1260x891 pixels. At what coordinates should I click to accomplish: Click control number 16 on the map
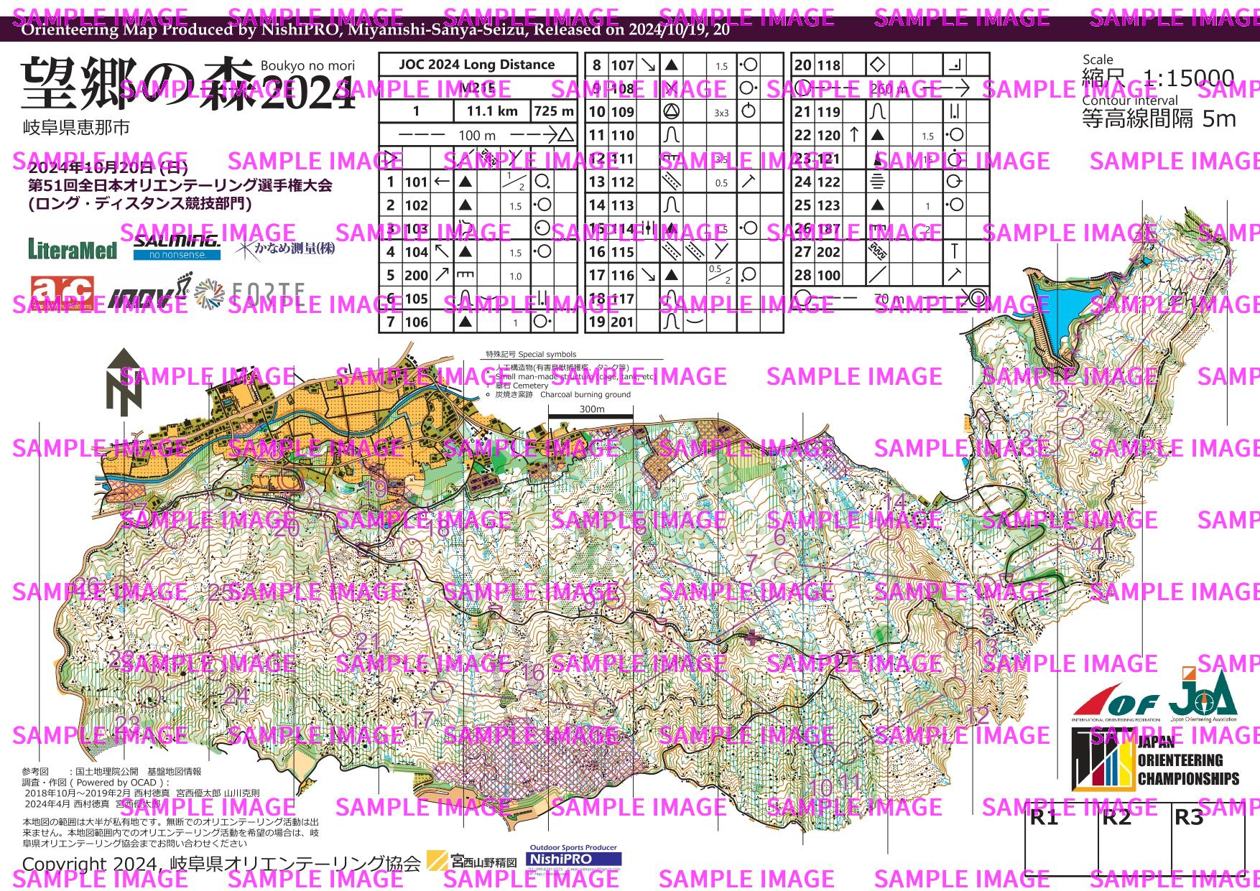tap(532, 672)
